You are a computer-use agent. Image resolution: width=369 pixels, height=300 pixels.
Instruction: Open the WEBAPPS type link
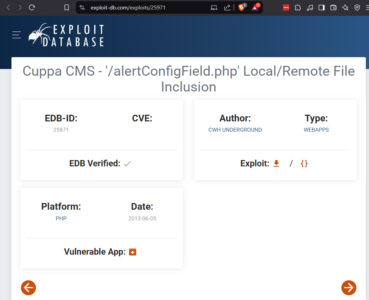coord(316,130)
